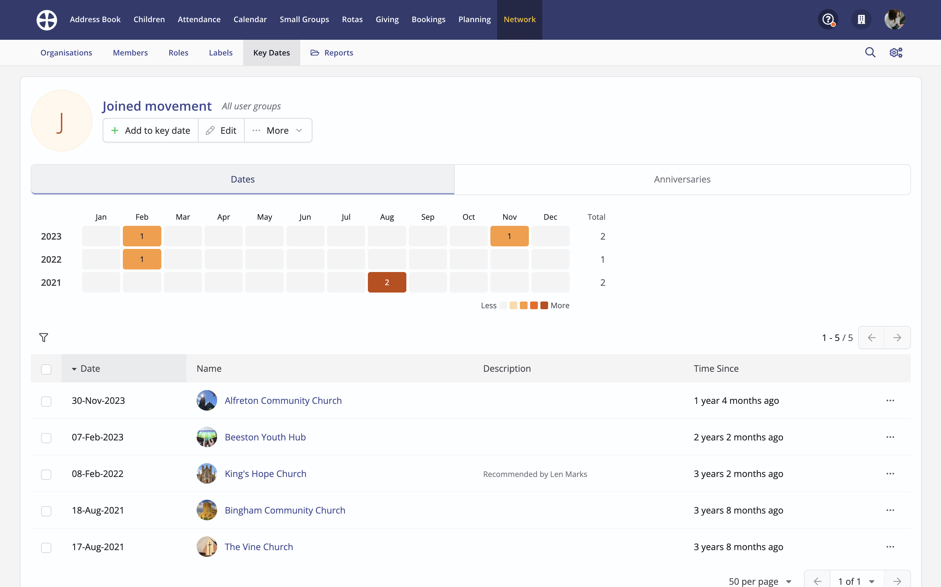
Task: Open the actions ellipsis for Alfreton Community Church
Action: coord(890,400)
